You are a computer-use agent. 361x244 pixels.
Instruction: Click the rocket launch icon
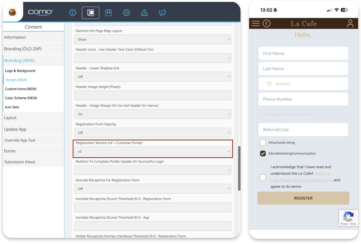point(144,12)
